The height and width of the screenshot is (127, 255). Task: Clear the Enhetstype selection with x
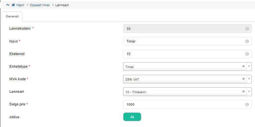pyautogui.click(x=243, y=66)
